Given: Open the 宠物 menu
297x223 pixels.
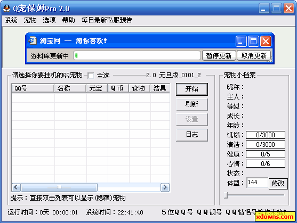Looking at the screenshot, I should (30, 20).
